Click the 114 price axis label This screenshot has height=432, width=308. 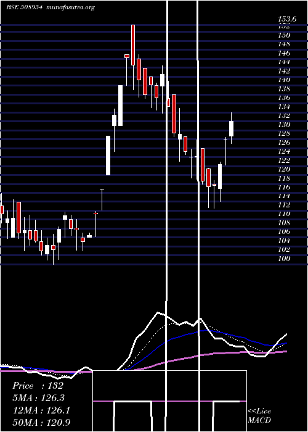(x=284, y=196)
